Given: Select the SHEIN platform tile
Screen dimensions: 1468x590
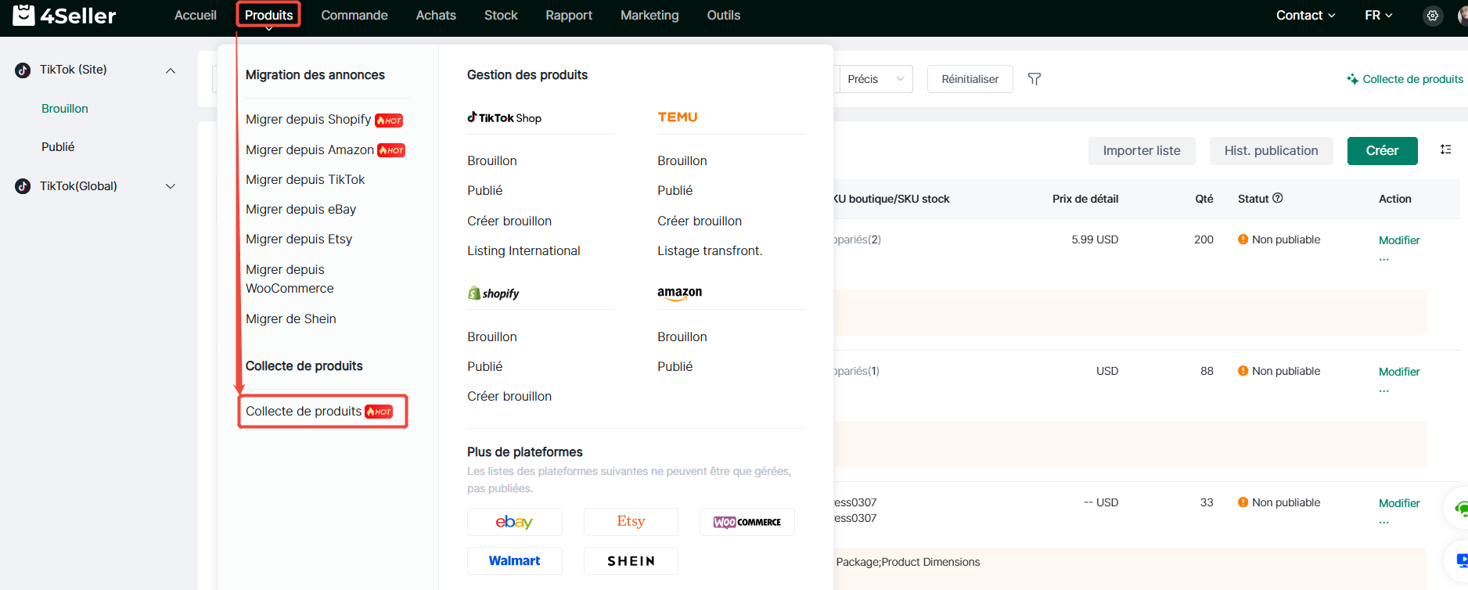Looking at the screenshot, I should [631, 561].
